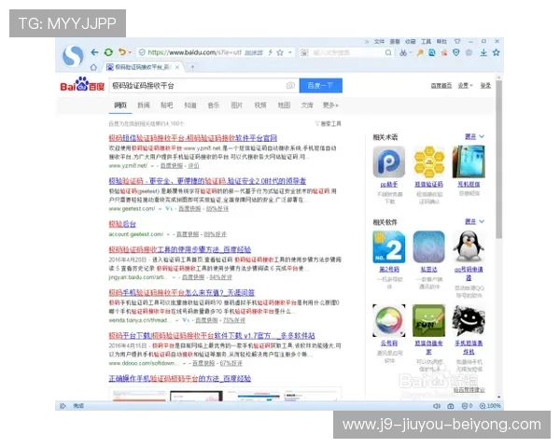Select the 地图 tab
560x448 pixels.
pyautogui.click(x=284, y=105)
